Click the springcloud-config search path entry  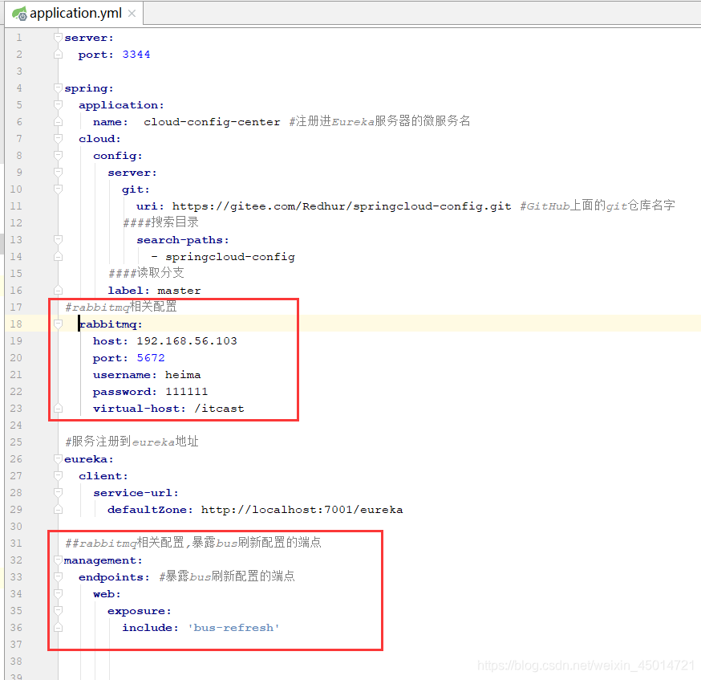[x=230, y=257]
